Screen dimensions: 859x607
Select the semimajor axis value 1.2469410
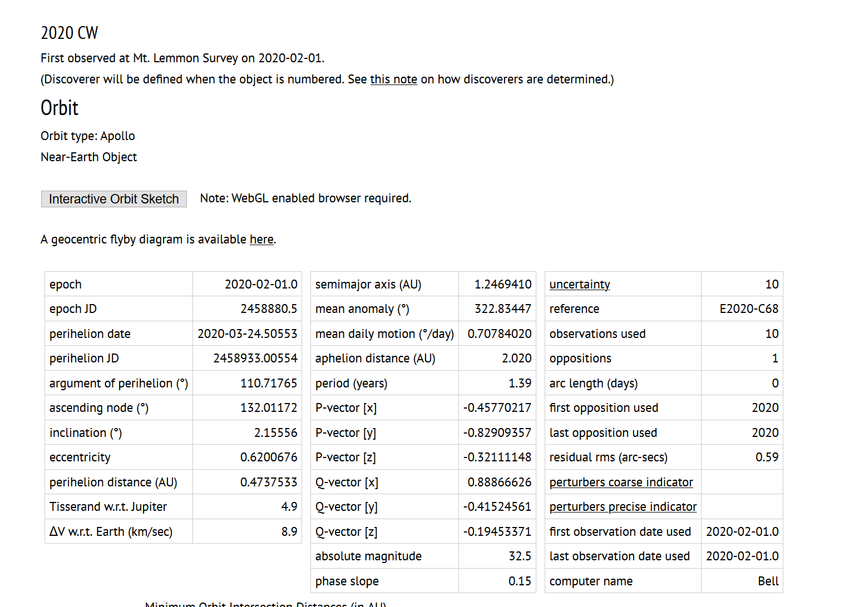[502, 285]
